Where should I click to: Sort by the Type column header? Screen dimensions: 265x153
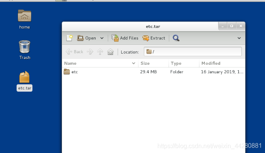[184, 63]
